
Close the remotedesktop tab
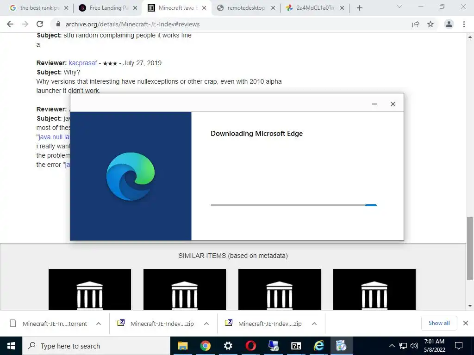pyautogui.click(x=273, y=8)
